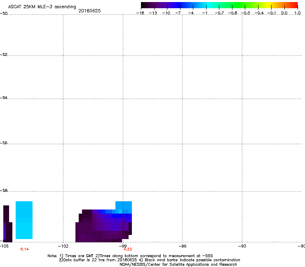Click the color bar label -1
Image resolution: width=305 pixels, height=267 pixels.
click(x=204, y=13)
